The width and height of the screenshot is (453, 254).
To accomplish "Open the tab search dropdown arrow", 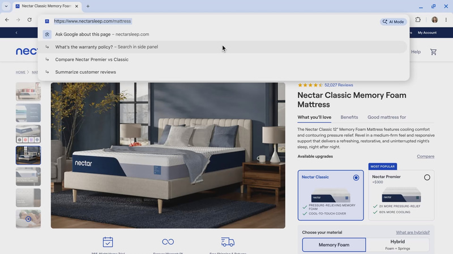I will 6,6.
